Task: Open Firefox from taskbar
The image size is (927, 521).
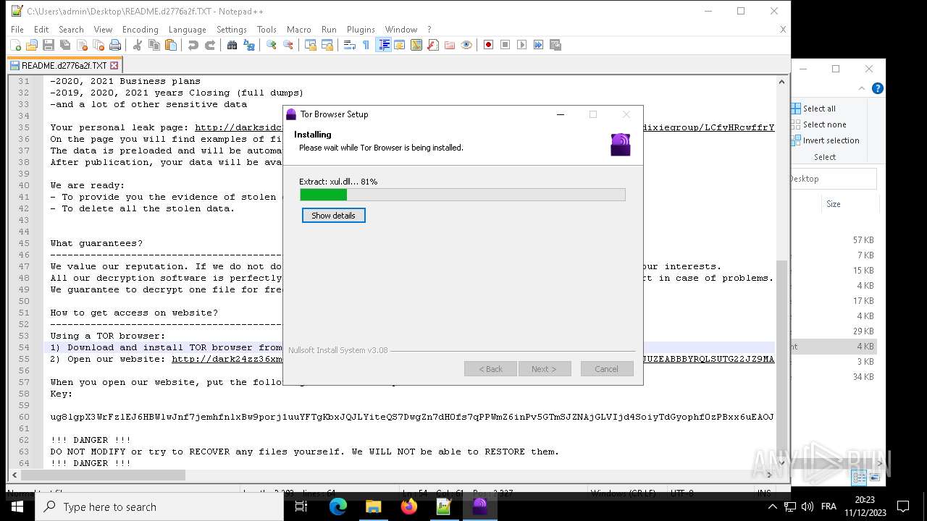Action: coord(408,507)
